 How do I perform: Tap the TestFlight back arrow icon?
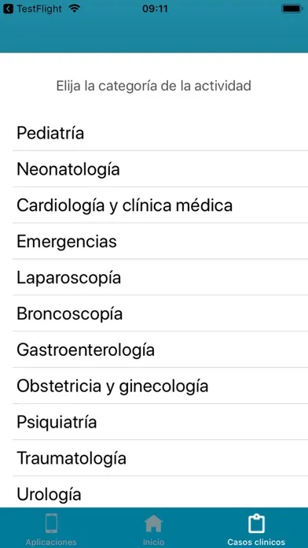[x=9, y=9]
